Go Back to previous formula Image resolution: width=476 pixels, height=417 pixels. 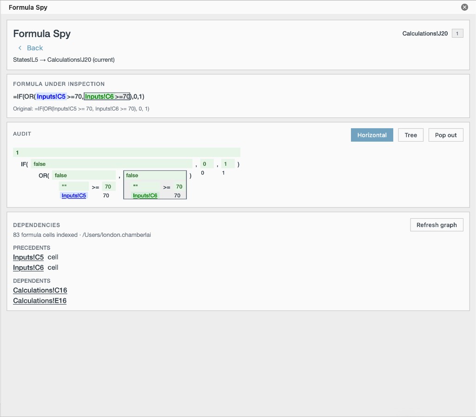31,48
